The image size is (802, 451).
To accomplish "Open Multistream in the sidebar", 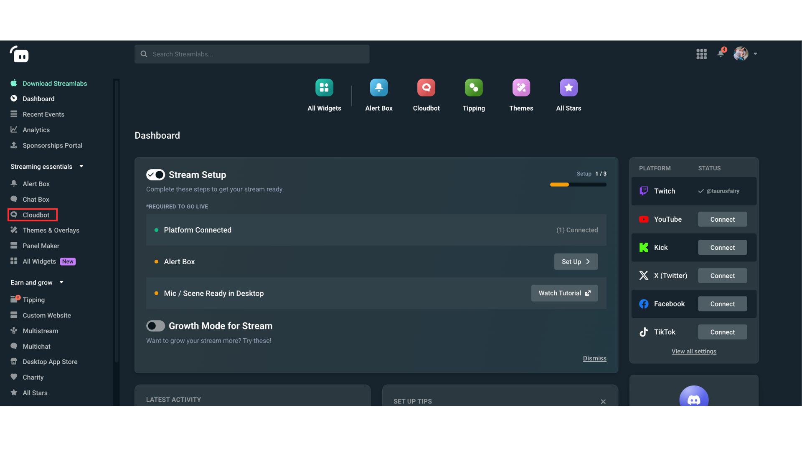I will [40, 331].
